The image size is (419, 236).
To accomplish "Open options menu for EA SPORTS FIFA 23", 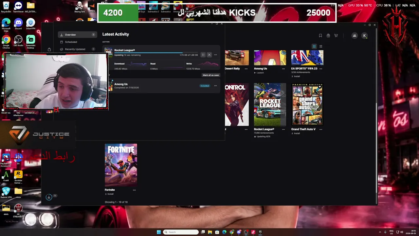I will 321,69.
